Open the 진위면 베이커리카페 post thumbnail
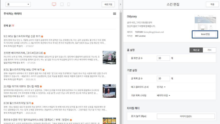This screenshot has height=124, width=220. [x=109, y=58]
